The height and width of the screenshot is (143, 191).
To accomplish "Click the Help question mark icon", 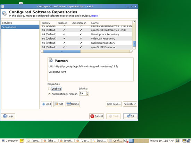I will [5, 116].
